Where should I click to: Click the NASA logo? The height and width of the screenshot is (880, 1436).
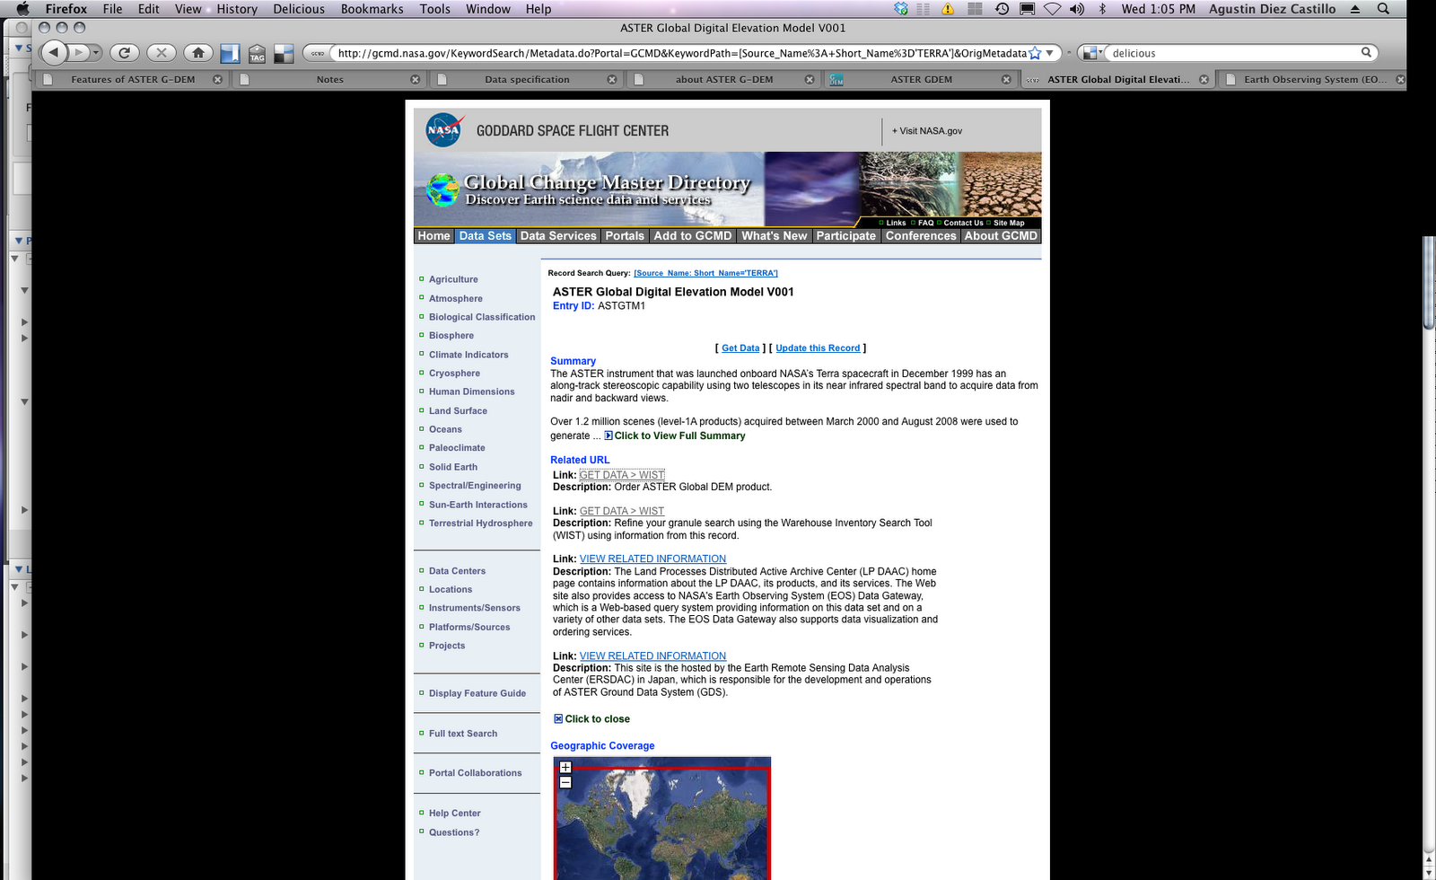click(x=443, y=130)
